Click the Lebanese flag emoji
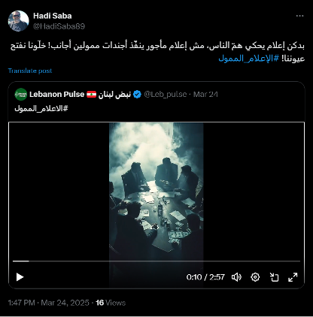Screen dimensions: 313x317 pyautogui.click(x=91, y=95)
